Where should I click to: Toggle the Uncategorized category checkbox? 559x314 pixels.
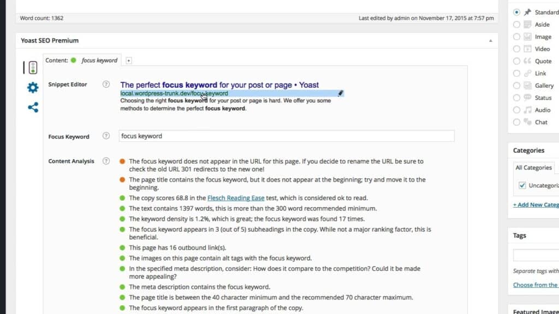[x=522, y=185]
